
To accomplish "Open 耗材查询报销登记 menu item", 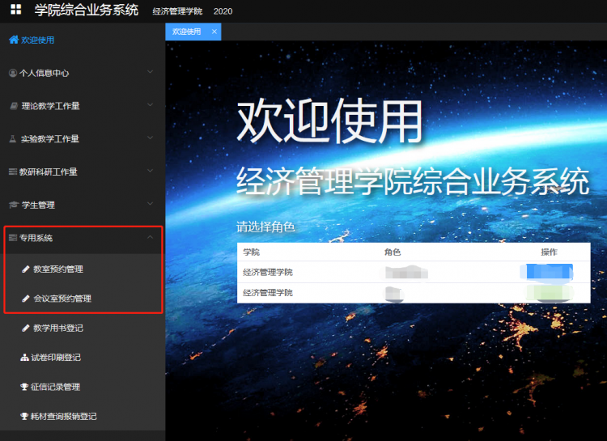I will tap(65, 417).
